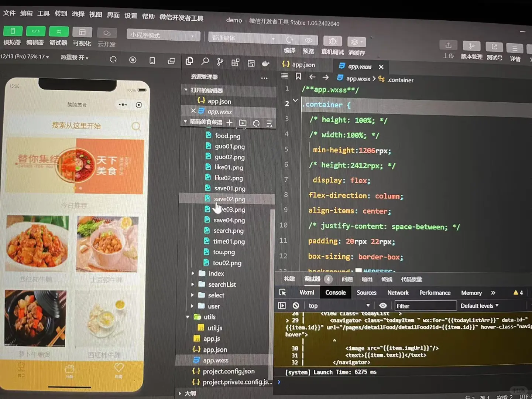Refresh the explorer file tree

tap(256, 123)
